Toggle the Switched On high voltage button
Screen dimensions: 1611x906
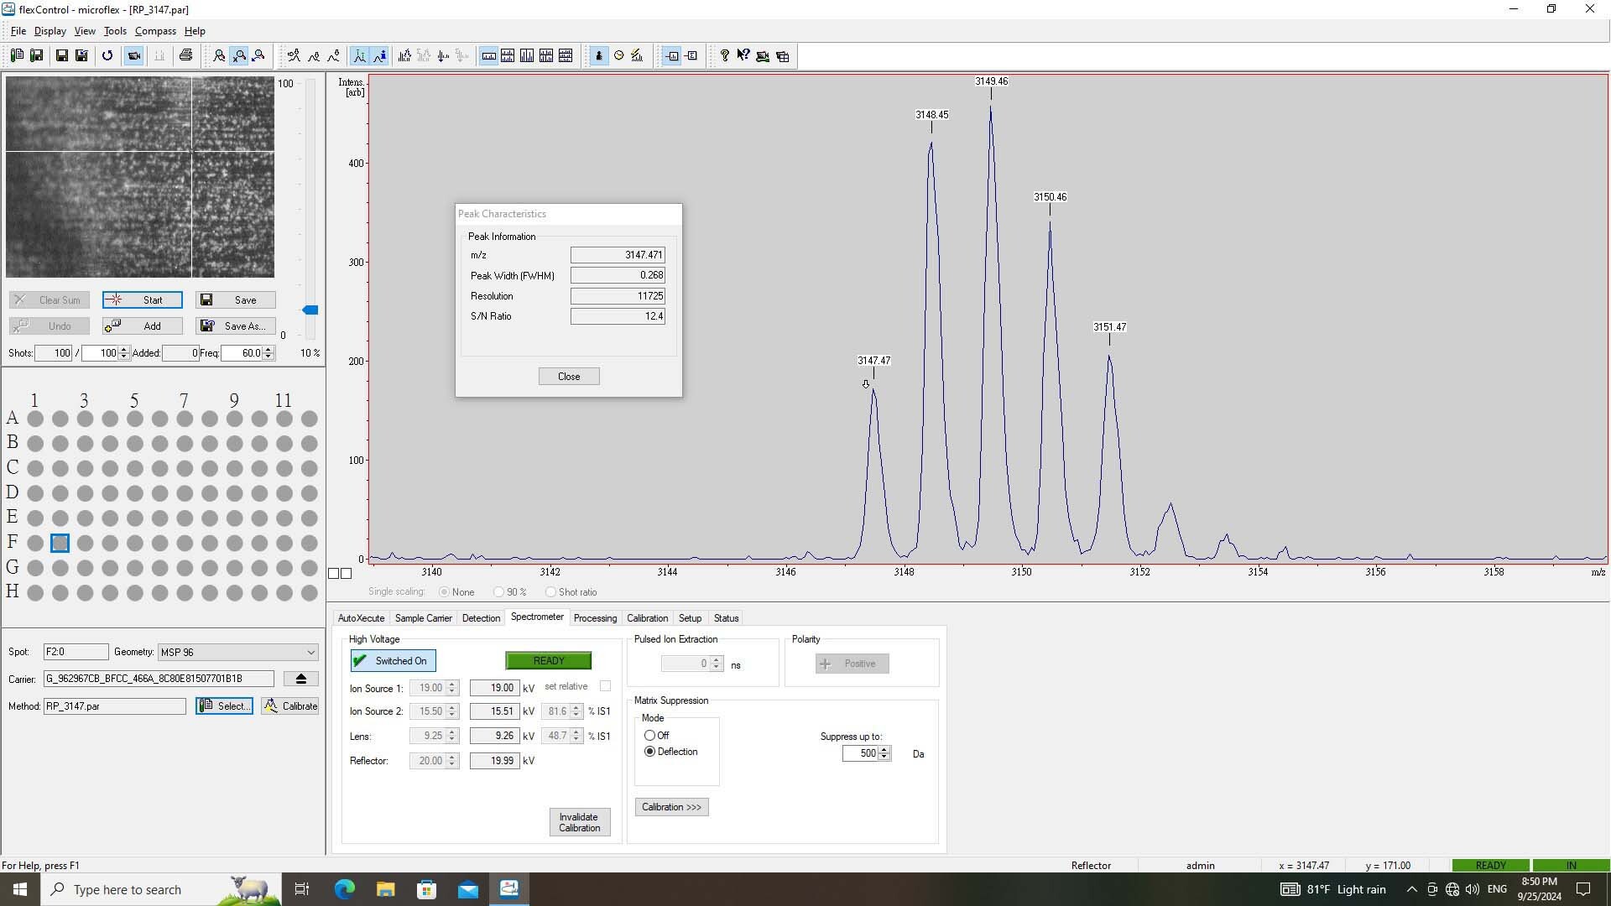click(x=393, y=660)
